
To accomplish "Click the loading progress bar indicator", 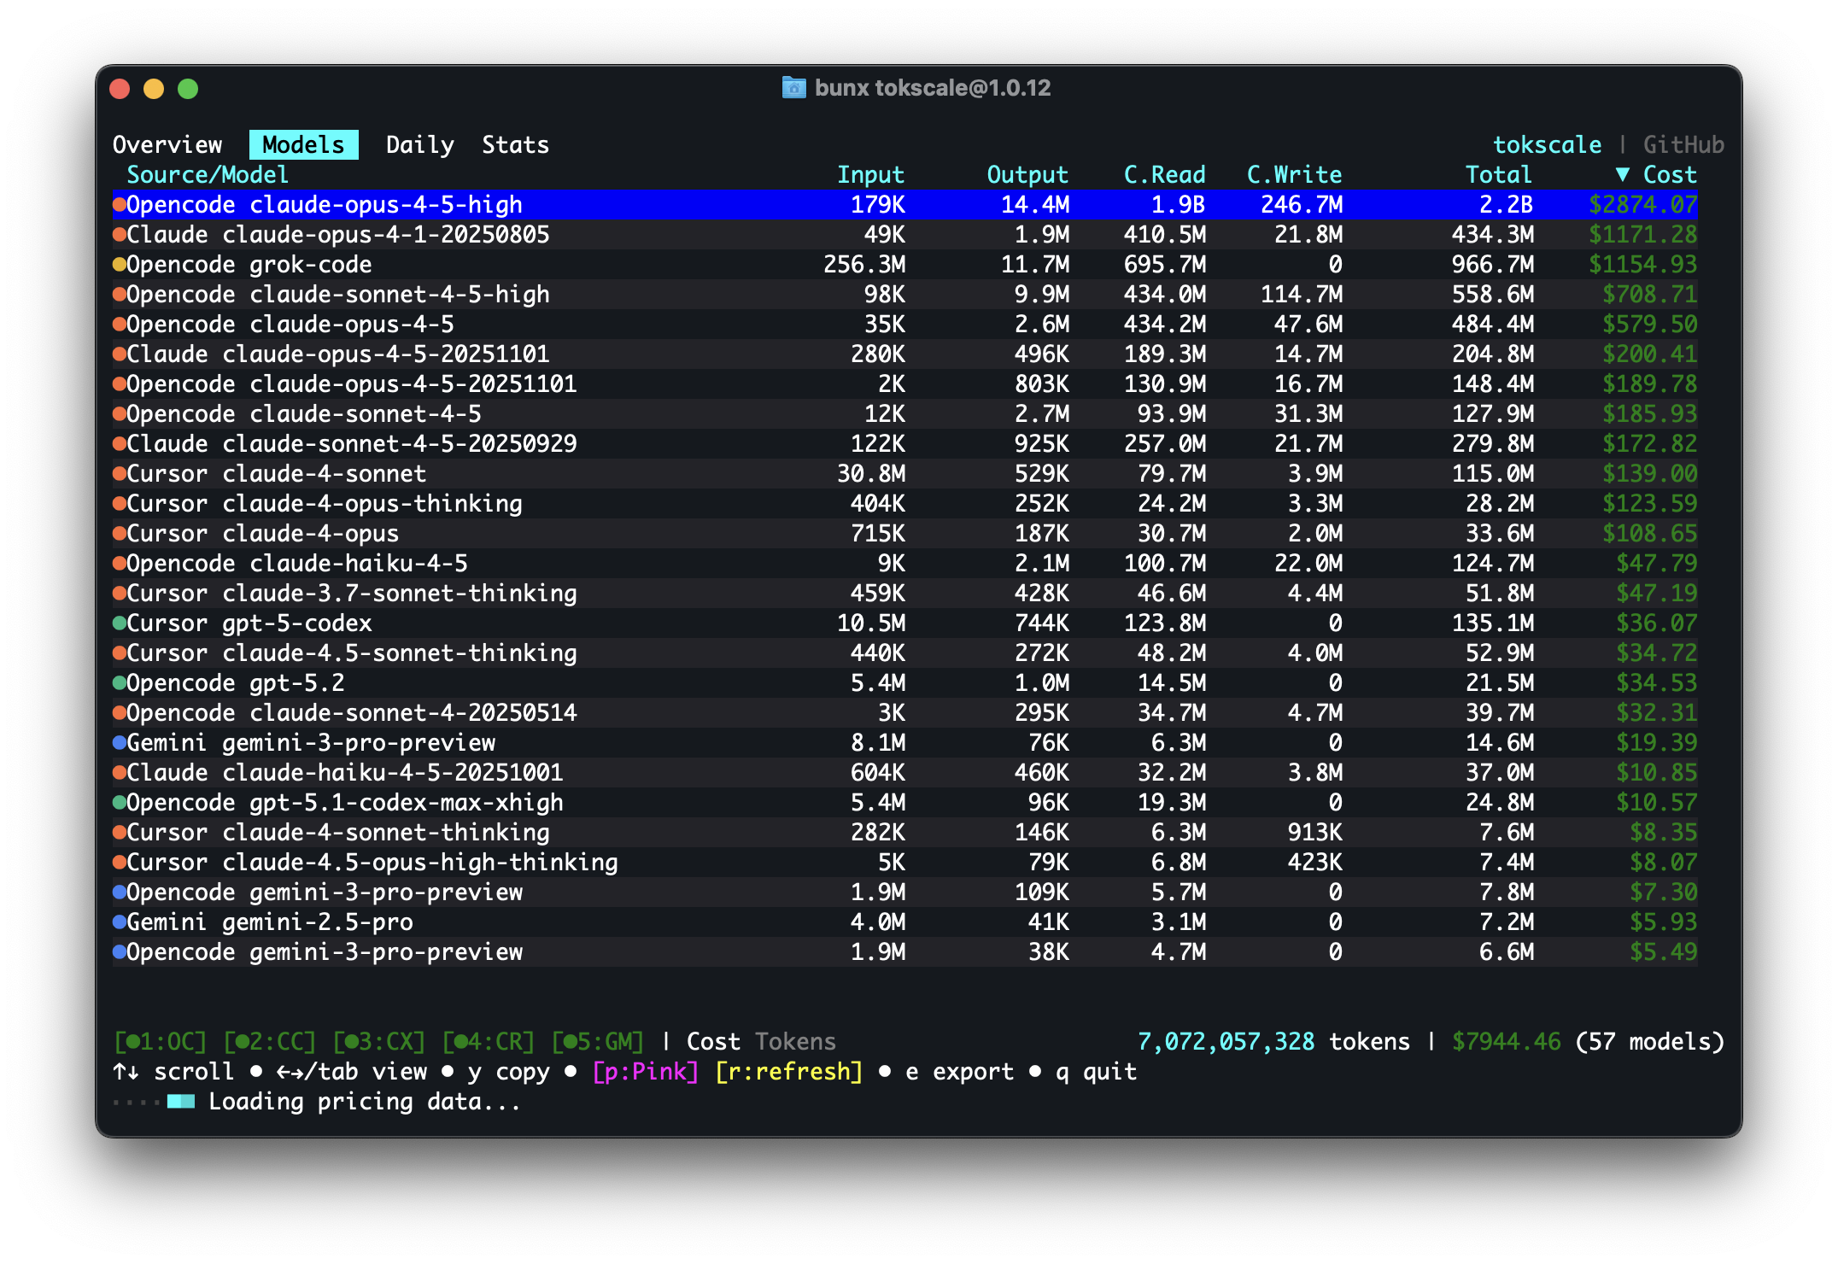I will [180, 1102].
